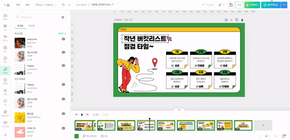The image size is (290, 140).
Task: Select the 오디오 audio sidebar icon
Action: click(x=5, y=71)
